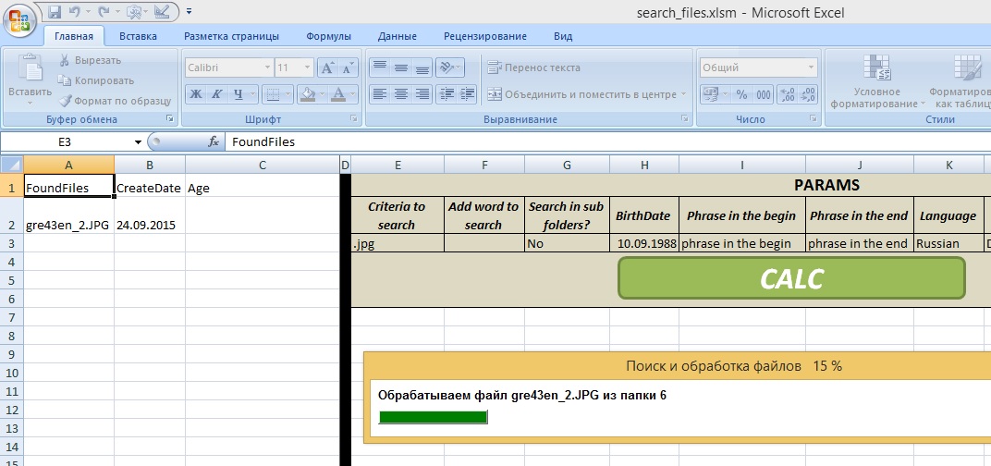Click the Name Box showing E3

(x=65, y=142)
